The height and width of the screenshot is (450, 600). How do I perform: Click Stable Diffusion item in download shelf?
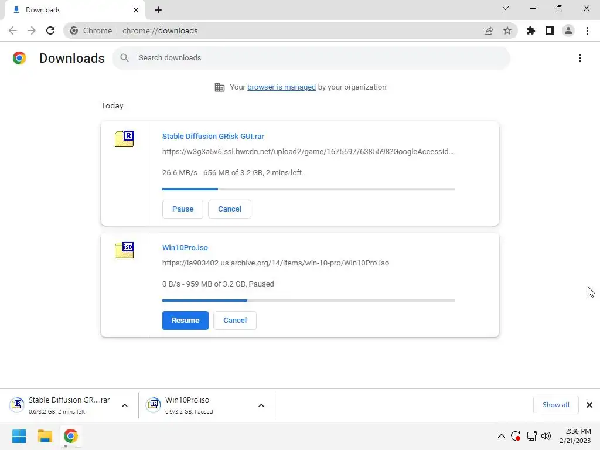click(60, 405)
